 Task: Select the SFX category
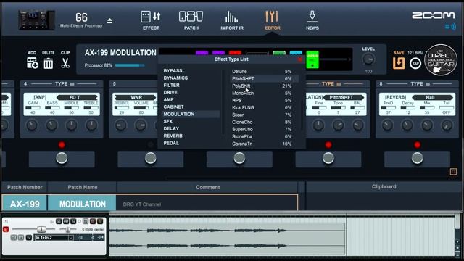pyautogui.click(x=167, y=121)
